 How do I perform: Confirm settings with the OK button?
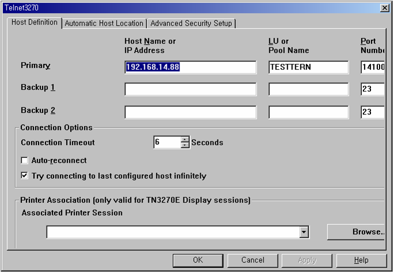point(198,260)
